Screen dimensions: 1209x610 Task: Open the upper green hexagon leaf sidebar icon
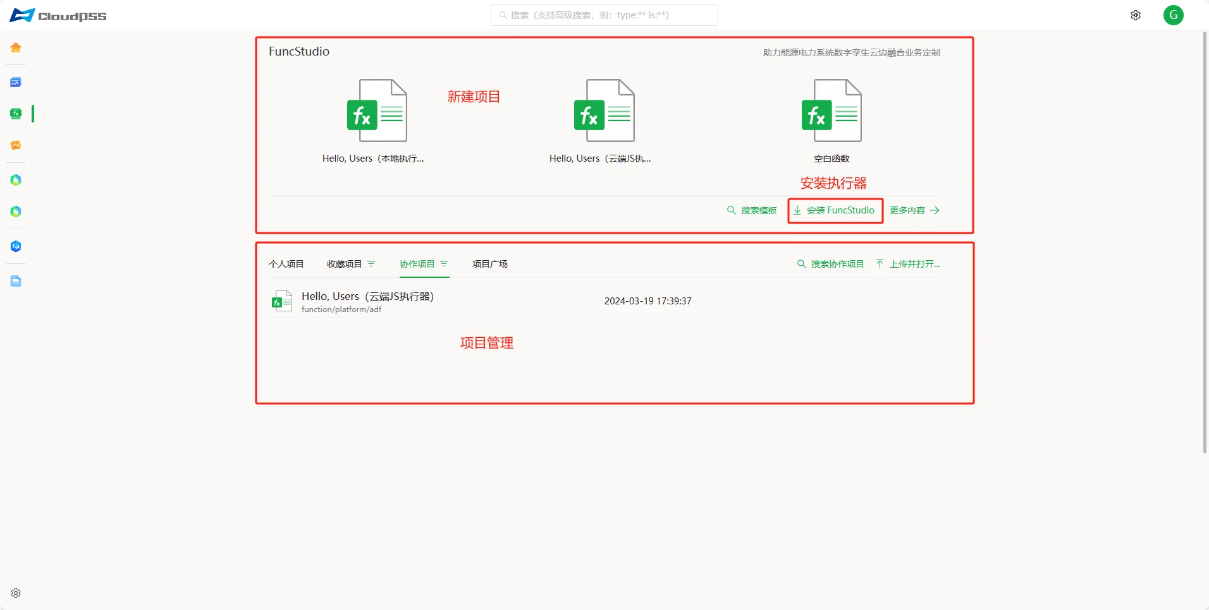pos(16,180)
